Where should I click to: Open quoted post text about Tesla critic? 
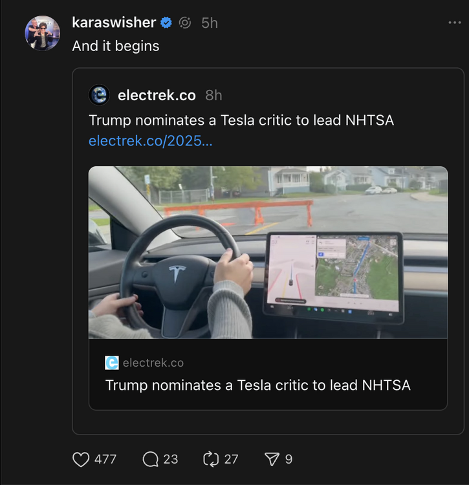241,120
